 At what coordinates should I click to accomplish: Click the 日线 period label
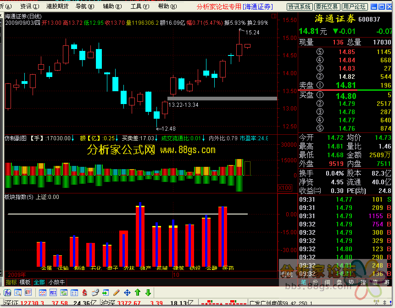(x=287, y=274)
